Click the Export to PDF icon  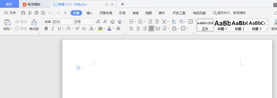30,13
